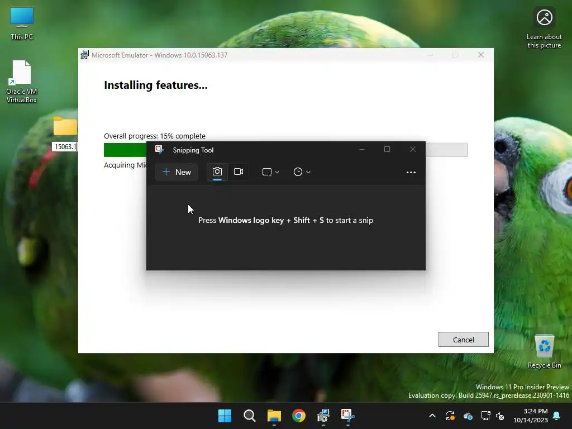The height and width of the screenshot is (429, 572).
Task: Click 'Overall progress: 15% complete' text
Action: pyautogui.click(x=155, y=136)
